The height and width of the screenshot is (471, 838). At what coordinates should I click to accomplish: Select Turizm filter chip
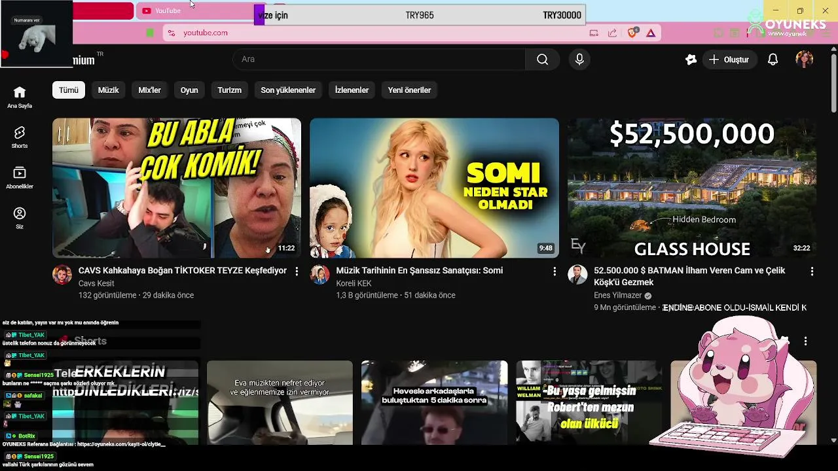tap(229, 90)
